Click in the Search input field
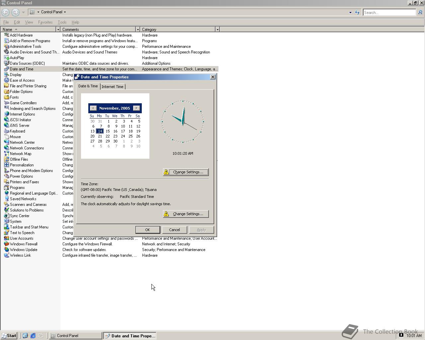The image size is (425, 340). [389, 12]
